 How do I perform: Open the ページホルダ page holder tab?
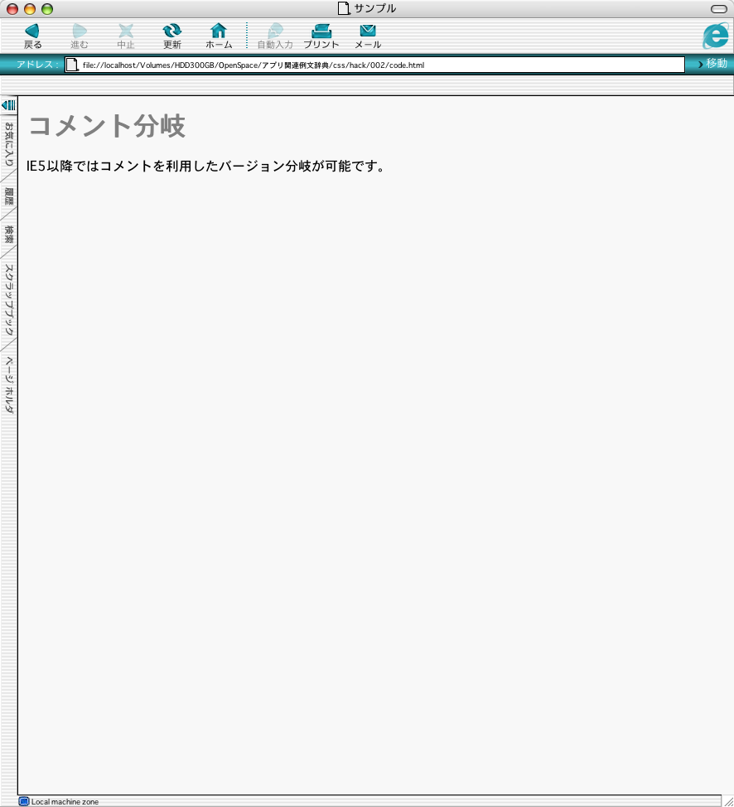tap(9, 384)
